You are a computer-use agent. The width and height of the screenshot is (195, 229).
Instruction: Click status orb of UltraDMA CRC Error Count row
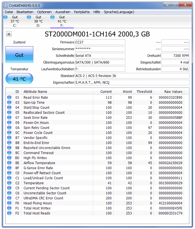coord(9,198)
